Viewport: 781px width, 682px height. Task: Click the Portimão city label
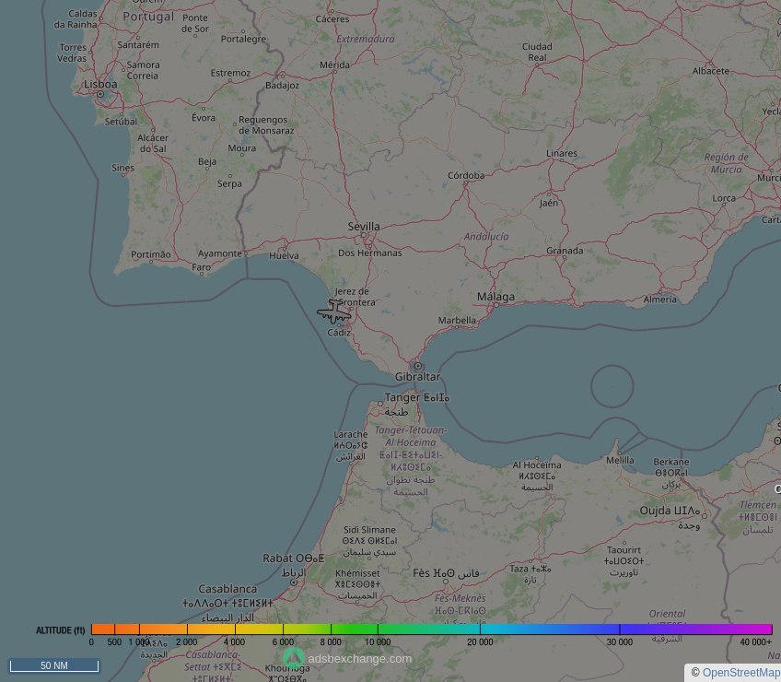click(x=151, y=254)
